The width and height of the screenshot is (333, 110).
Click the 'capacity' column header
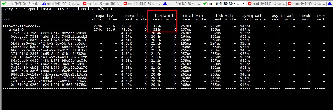pyautogui.click(x=104, y=16)
